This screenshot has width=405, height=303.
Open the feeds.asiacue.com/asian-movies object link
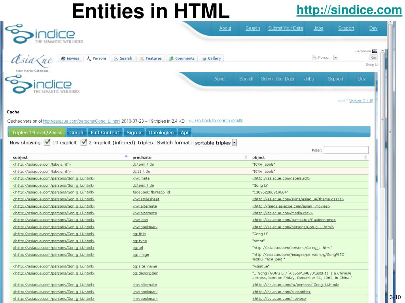tap(291, 206)
